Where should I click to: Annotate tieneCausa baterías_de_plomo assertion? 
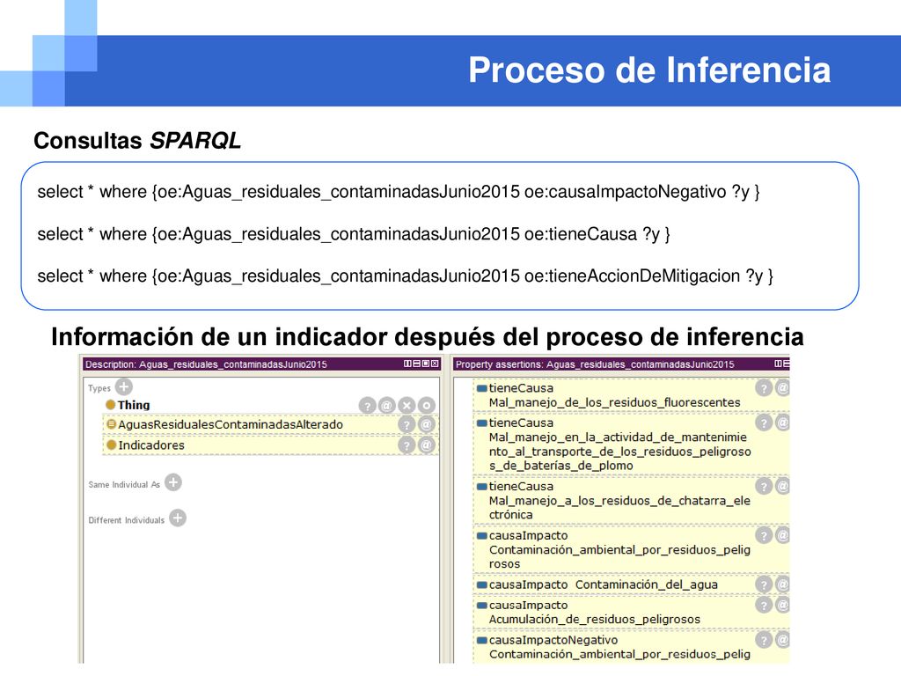782,423
